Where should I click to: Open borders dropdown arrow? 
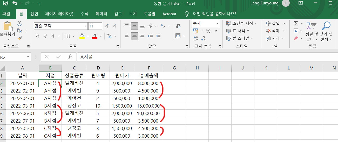coord(73,36)
